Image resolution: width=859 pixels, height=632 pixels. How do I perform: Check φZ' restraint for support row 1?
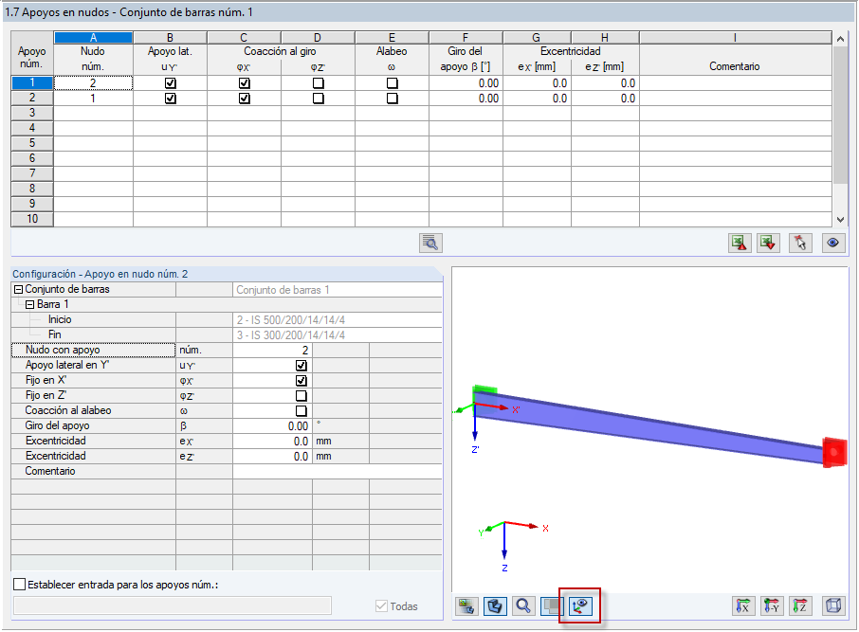pyautogui.click(x=319, y=83)
